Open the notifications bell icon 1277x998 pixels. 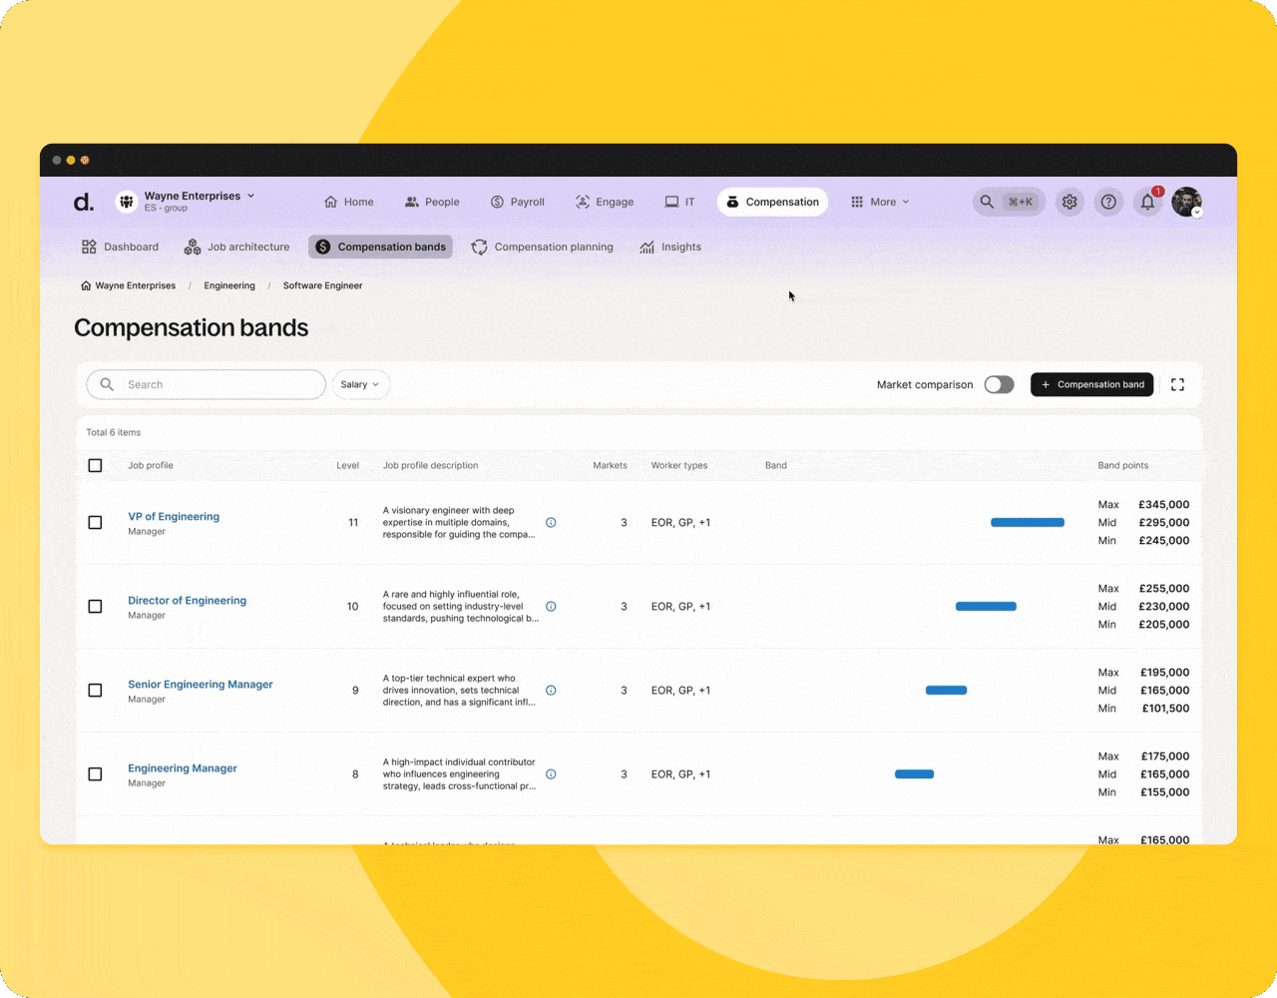click(x=1148, y=202)
